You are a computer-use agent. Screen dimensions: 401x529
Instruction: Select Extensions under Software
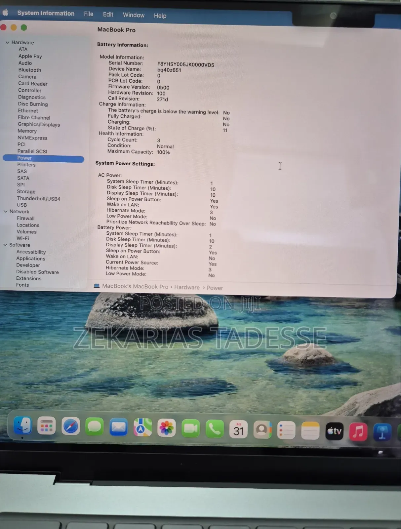click(x=29, y=278)
